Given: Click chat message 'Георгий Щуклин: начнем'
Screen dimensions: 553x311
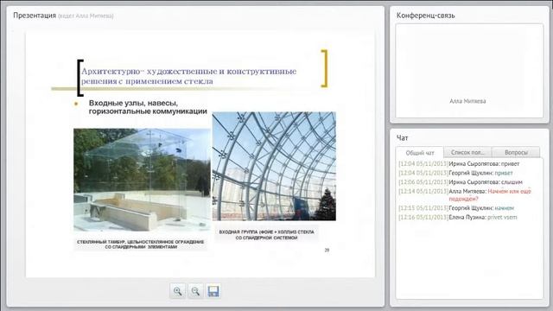Looking at the screenshot, I should [x=456, y=208].
